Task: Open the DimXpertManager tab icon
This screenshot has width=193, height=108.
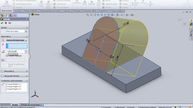Action: (15, 15)
